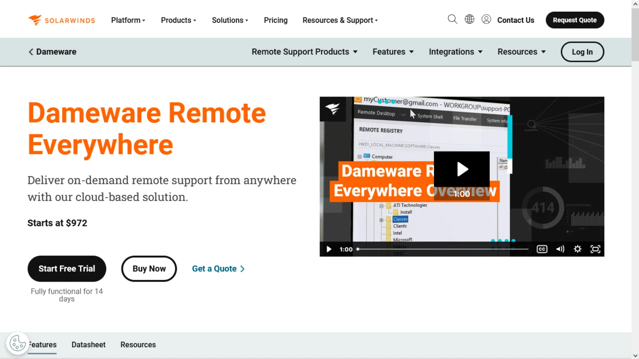Click the small play icon in video controls

329,249
